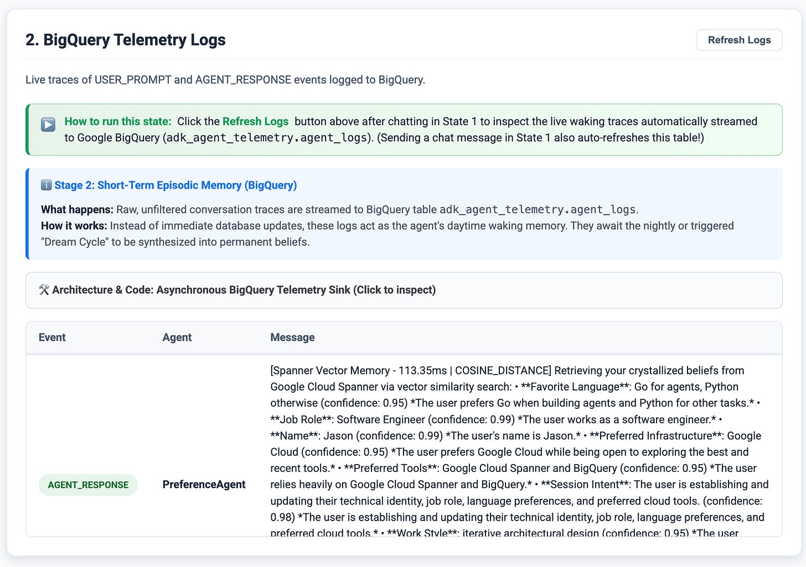Click the "How it works:" label
806x567 pixels.
tap(74, 226)
